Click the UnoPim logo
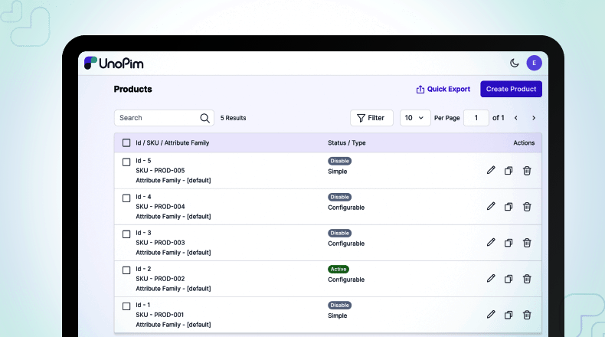 [x=114, y=64]
